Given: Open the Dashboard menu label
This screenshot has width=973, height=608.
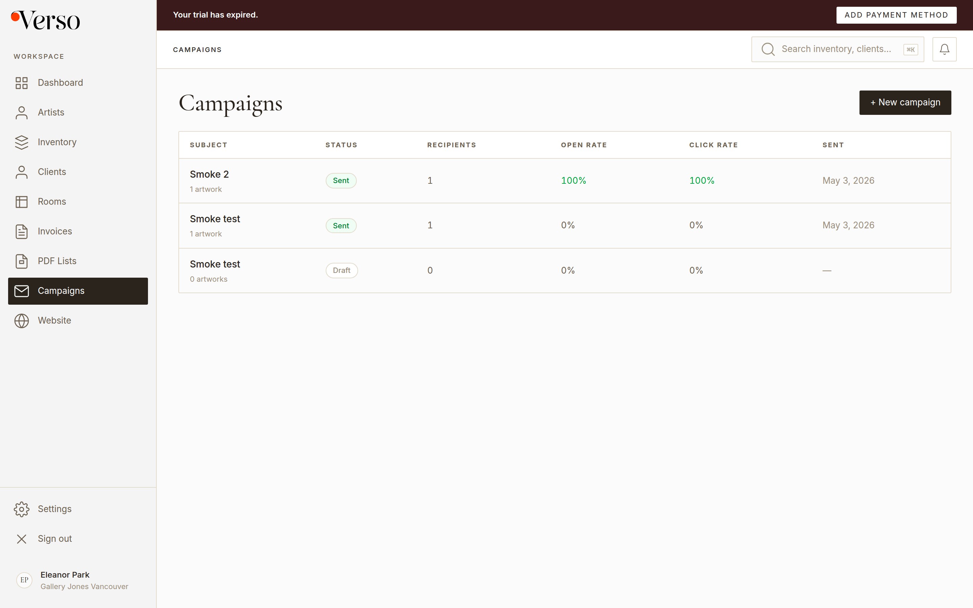Looking at the screenshot, I should tap(60, 83).
